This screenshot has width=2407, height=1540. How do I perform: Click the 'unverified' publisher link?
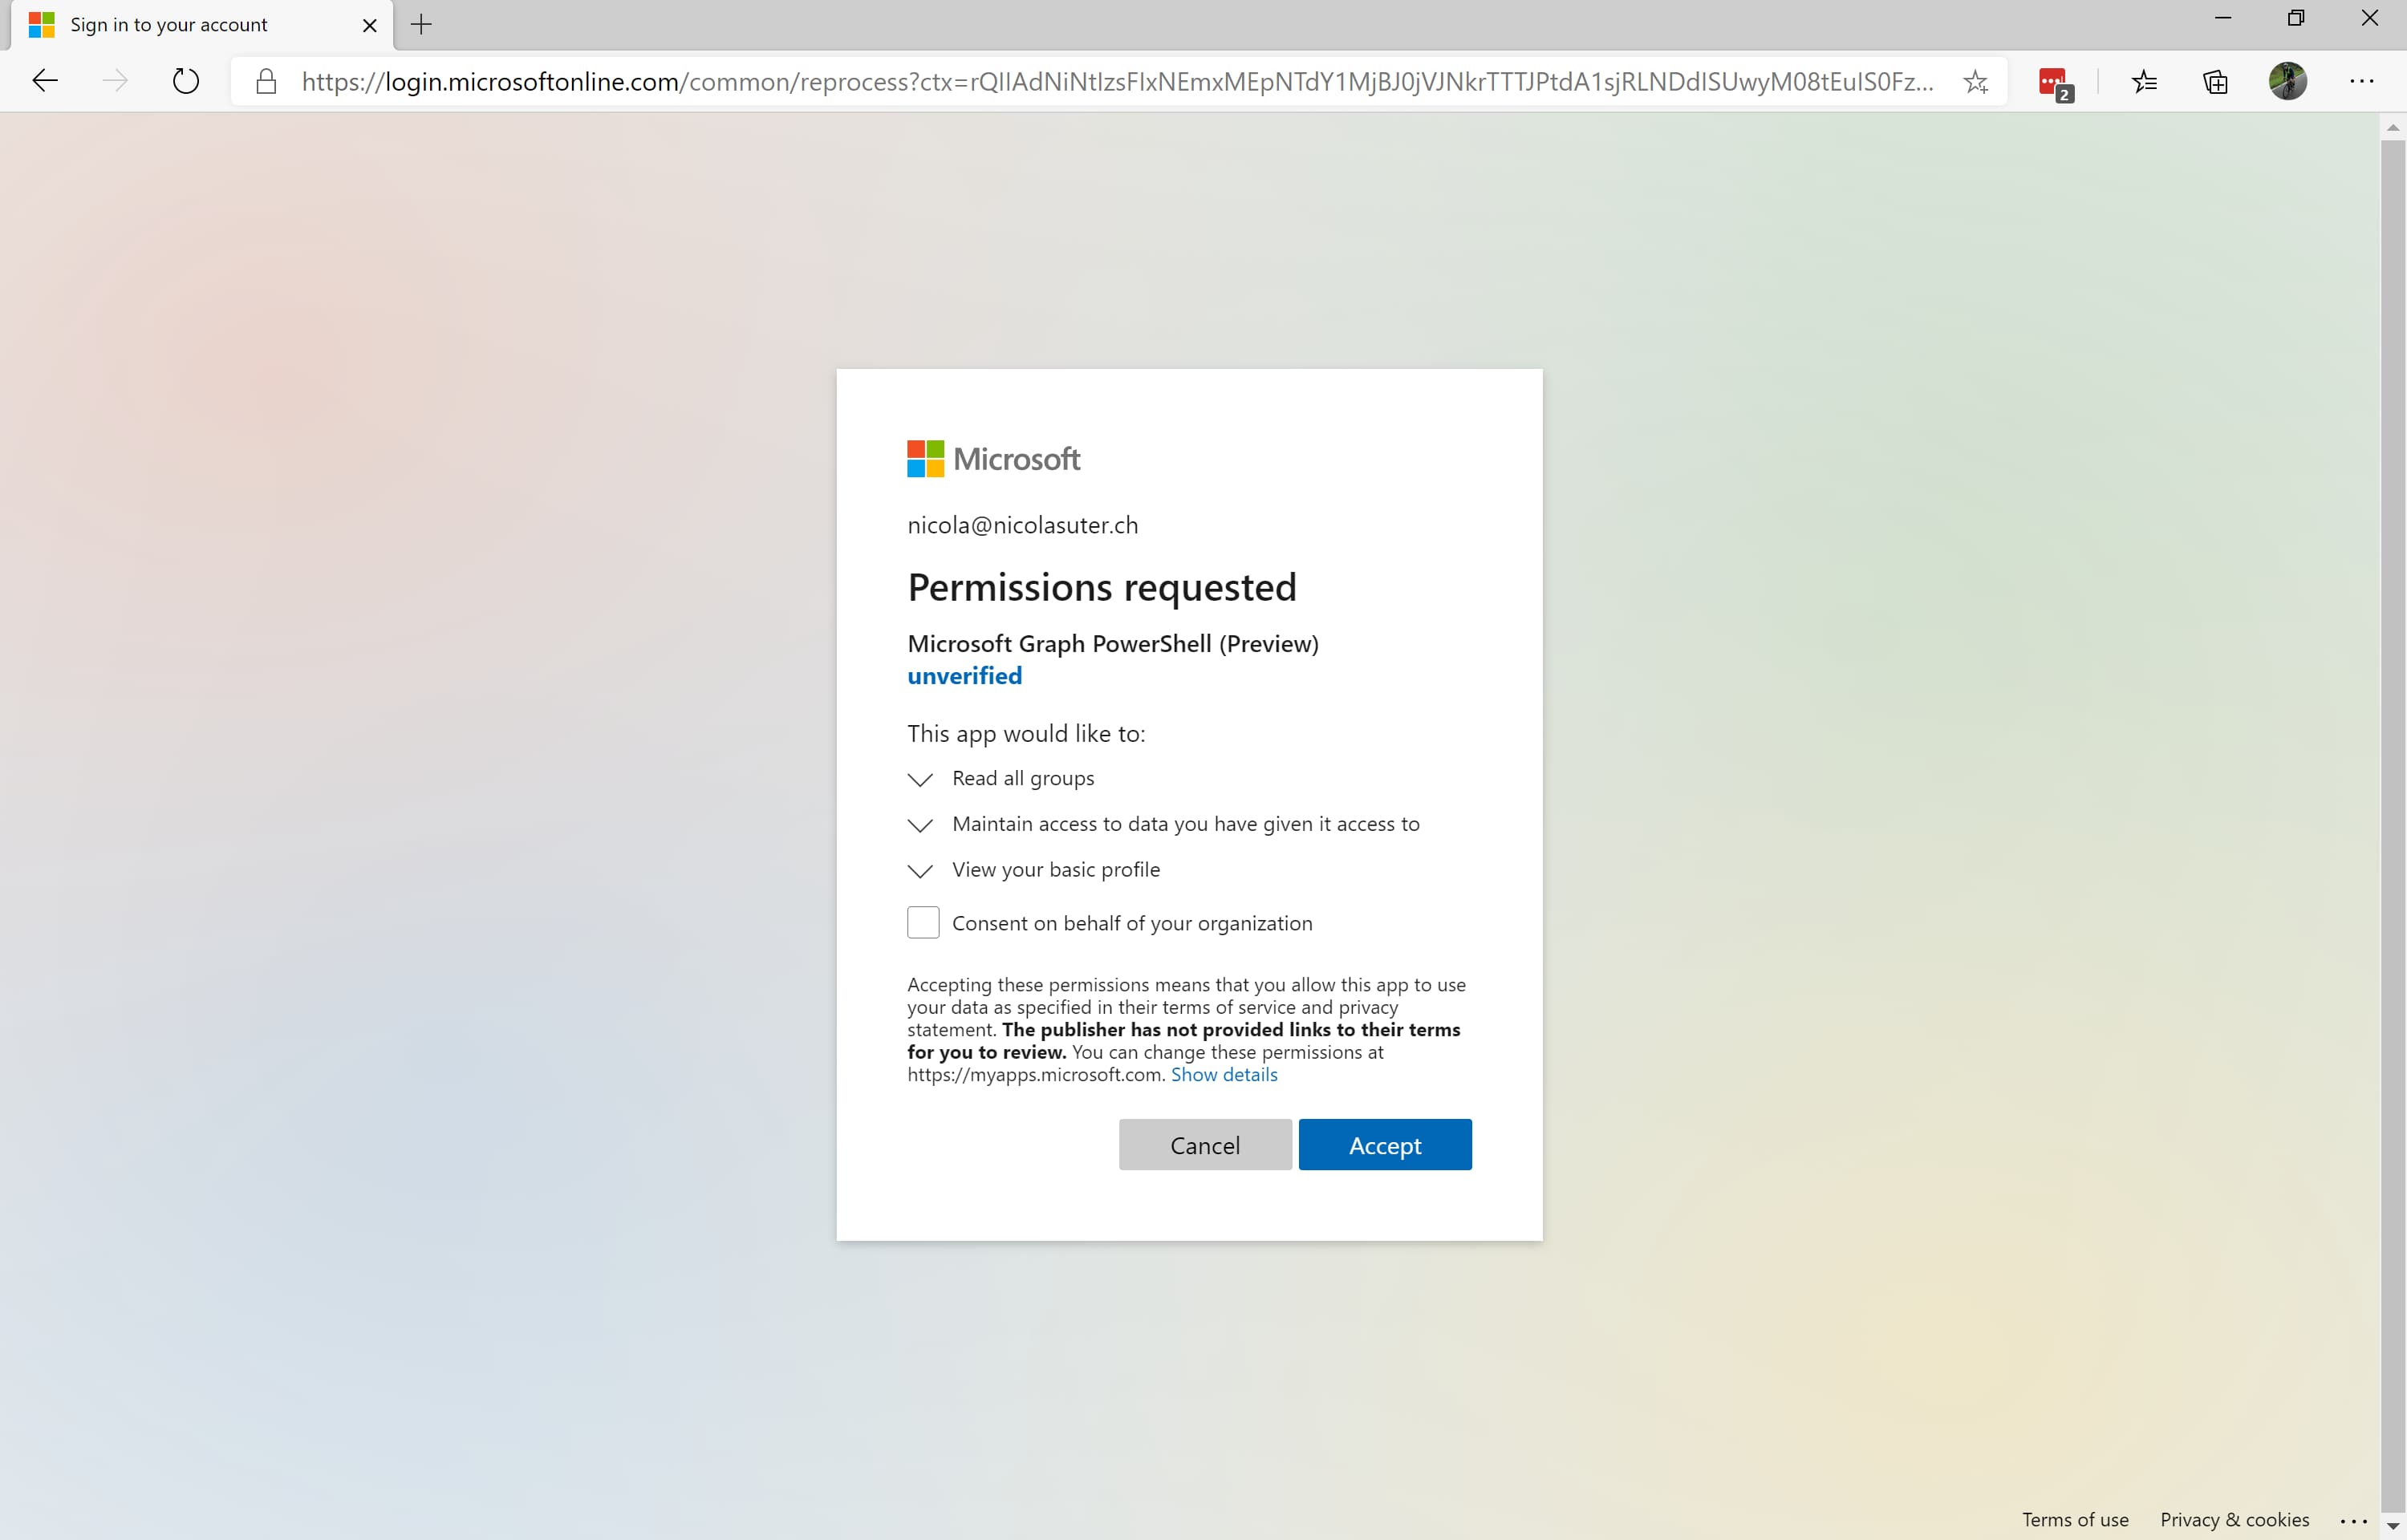tap(964, 676)
